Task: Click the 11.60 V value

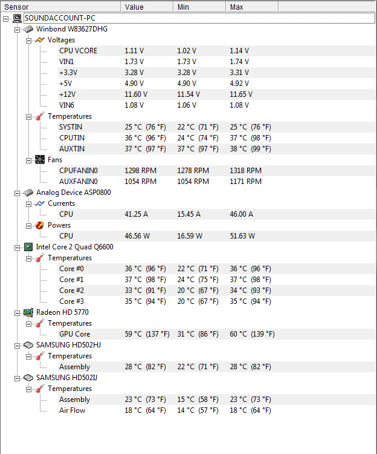Action: point(136,94)
